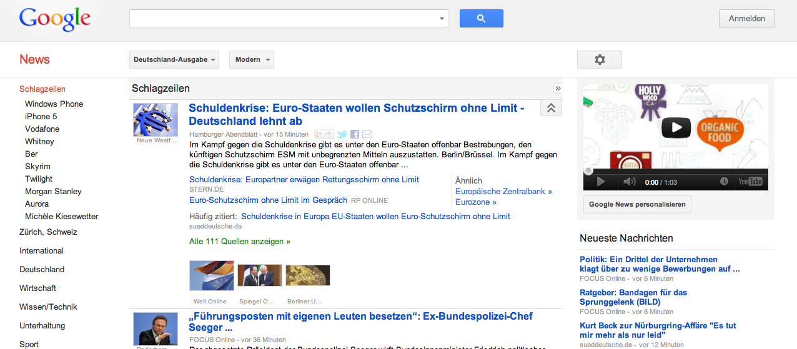Open the Führungsposten Ex-Bundespolizei-Chef Seeger headline
Viewport: 797px width, 349px height.
point(360,322)
